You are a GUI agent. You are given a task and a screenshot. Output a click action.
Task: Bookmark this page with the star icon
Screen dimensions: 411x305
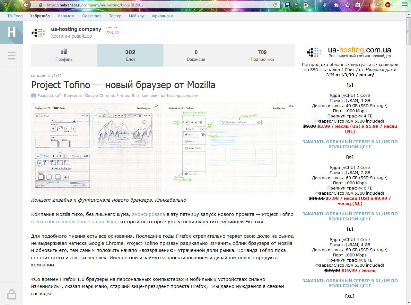[x=348, y=5]
